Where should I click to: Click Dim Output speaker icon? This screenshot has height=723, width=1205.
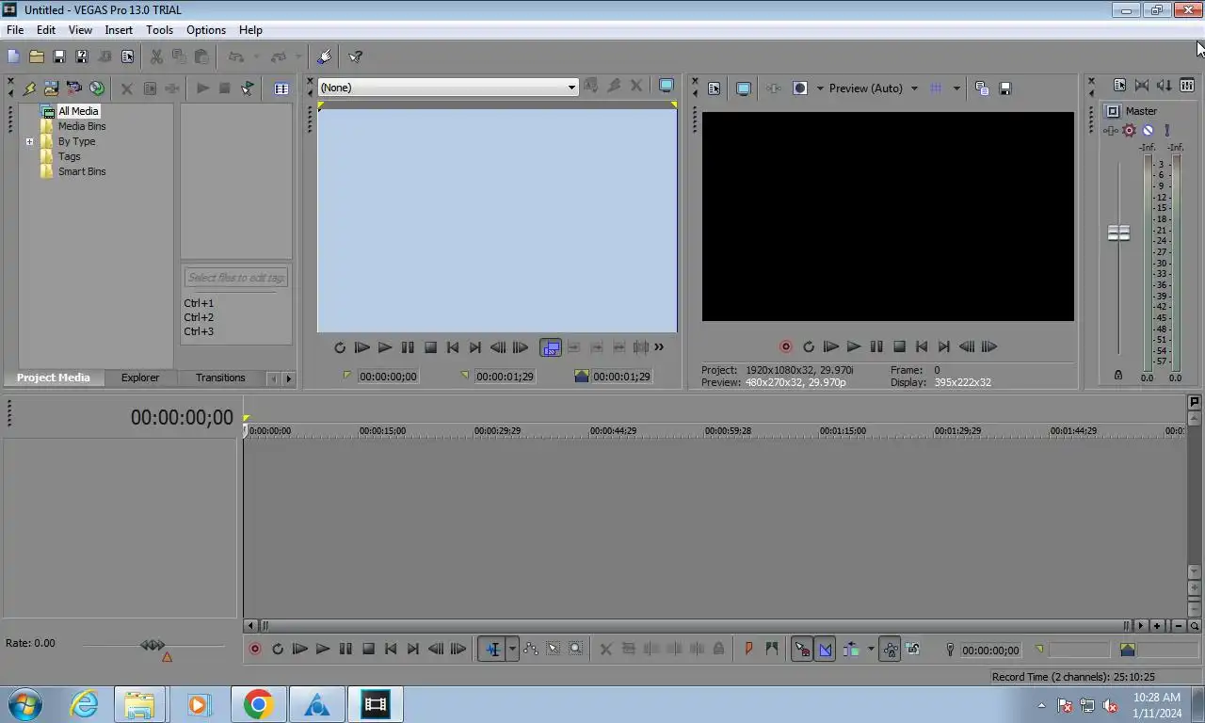(x=1165, y=85)
